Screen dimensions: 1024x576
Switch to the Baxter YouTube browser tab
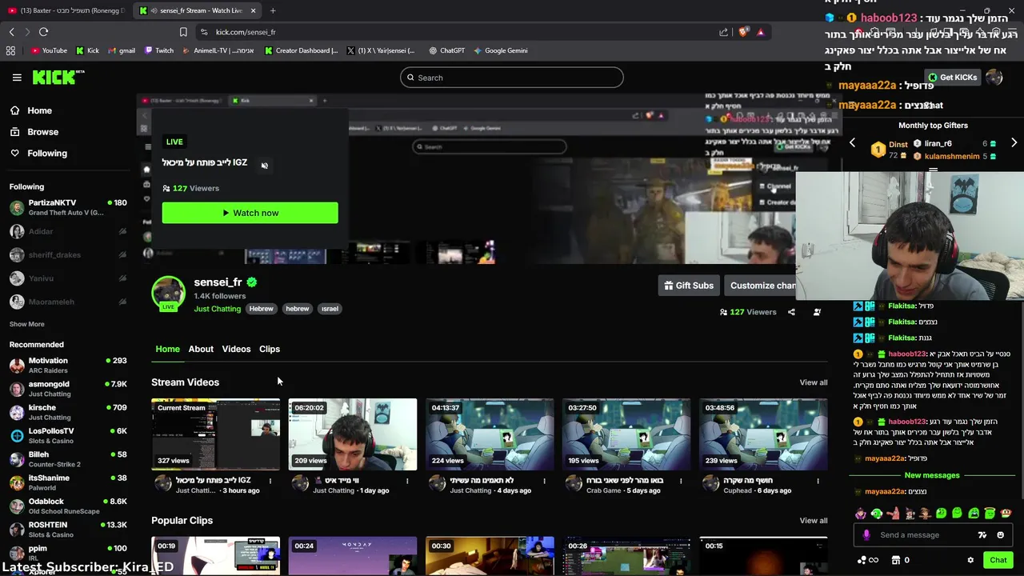click(66, 10)
